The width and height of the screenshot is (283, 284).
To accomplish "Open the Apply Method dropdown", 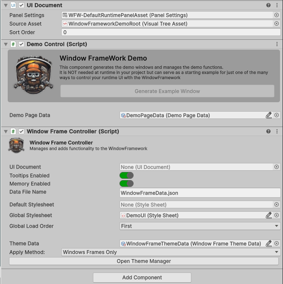I will pyautogui.click(x=170, y=252).
